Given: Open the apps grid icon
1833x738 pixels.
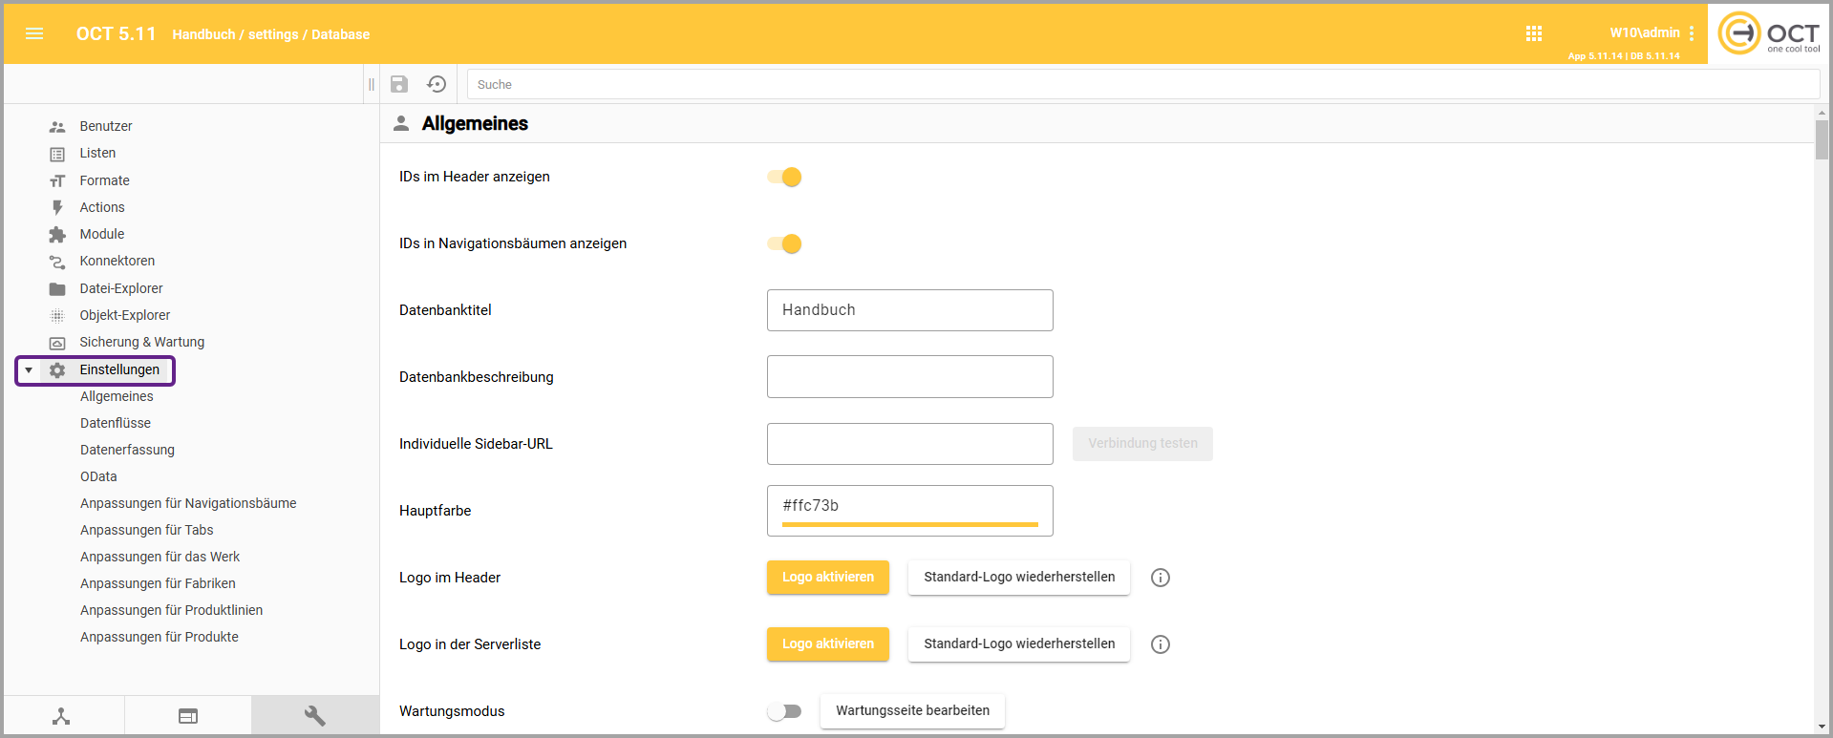Looking at the screenshot, I should coord(1534,34).
